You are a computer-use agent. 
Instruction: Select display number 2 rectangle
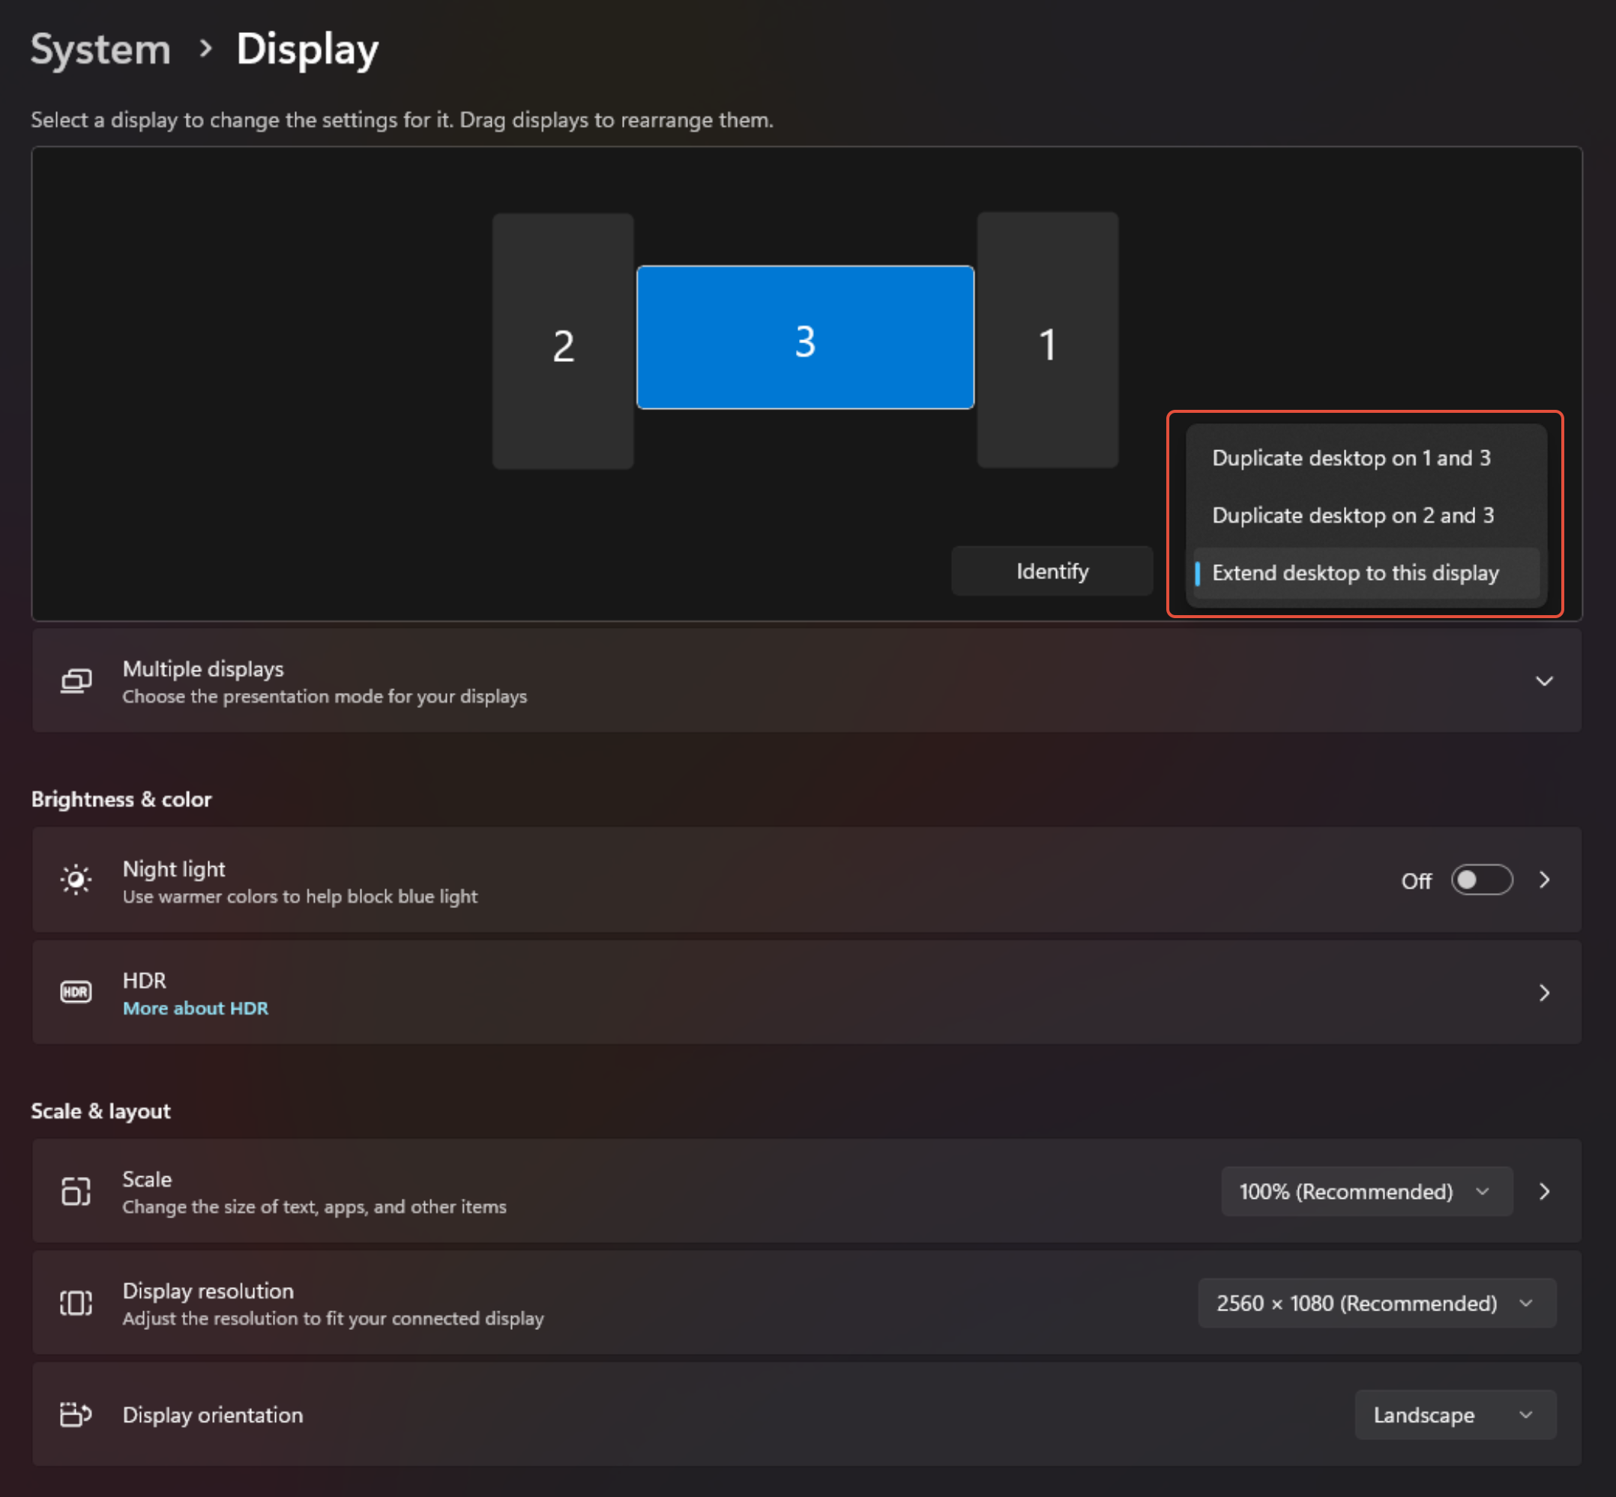click(562, 340)
